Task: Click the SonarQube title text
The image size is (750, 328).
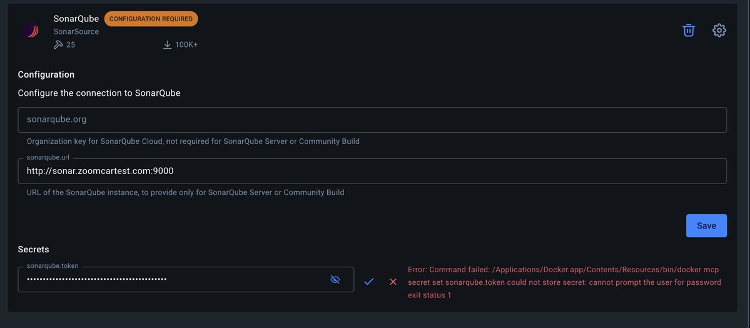Action: point(76,19)
